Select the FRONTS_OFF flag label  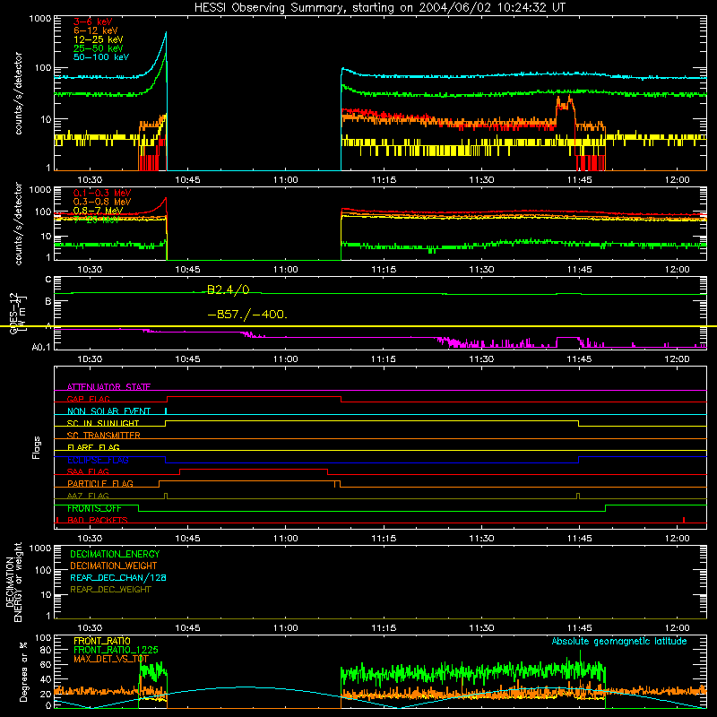coord(94,508)
